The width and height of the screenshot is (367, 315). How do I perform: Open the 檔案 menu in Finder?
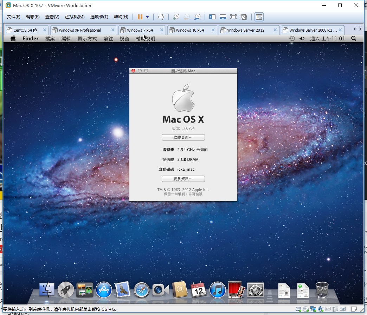[x=50, y=39]
